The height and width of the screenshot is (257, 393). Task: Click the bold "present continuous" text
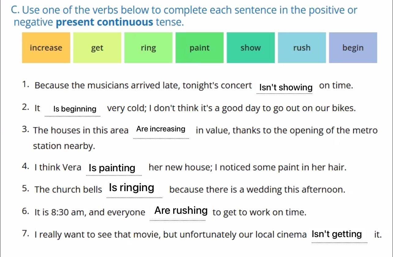105,22
